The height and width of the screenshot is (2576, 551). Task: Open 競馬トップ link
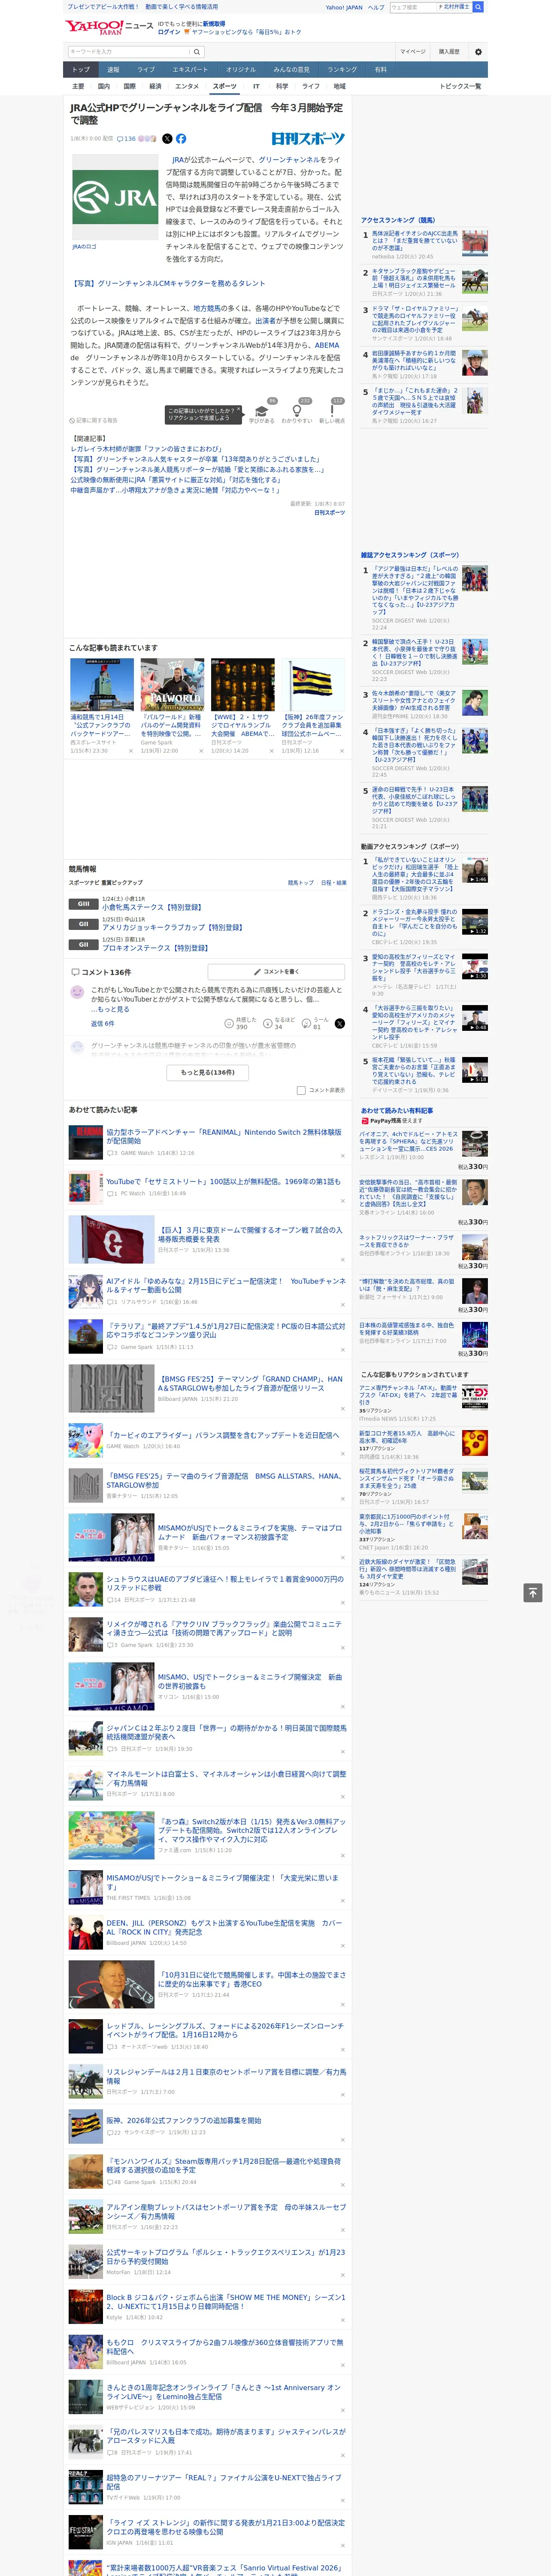coord(300,883)
